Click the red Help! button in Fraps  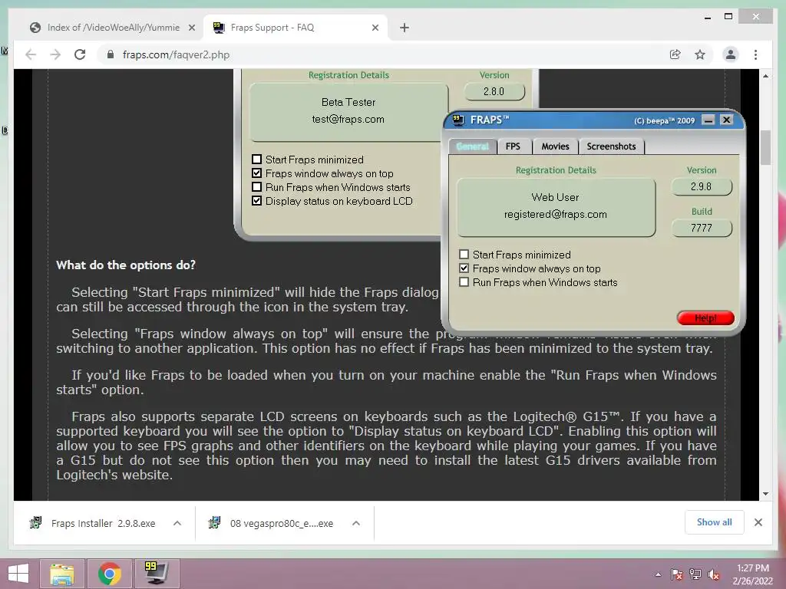[705, 318]
